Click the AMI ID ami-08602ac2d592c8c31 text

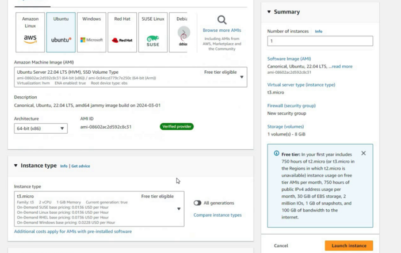pyautogui.click(x=106, y=127)
